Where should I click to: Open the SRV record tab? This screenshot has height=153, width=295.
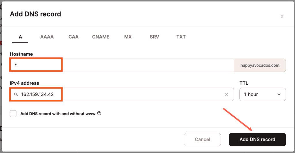click(x=154, y=37)
